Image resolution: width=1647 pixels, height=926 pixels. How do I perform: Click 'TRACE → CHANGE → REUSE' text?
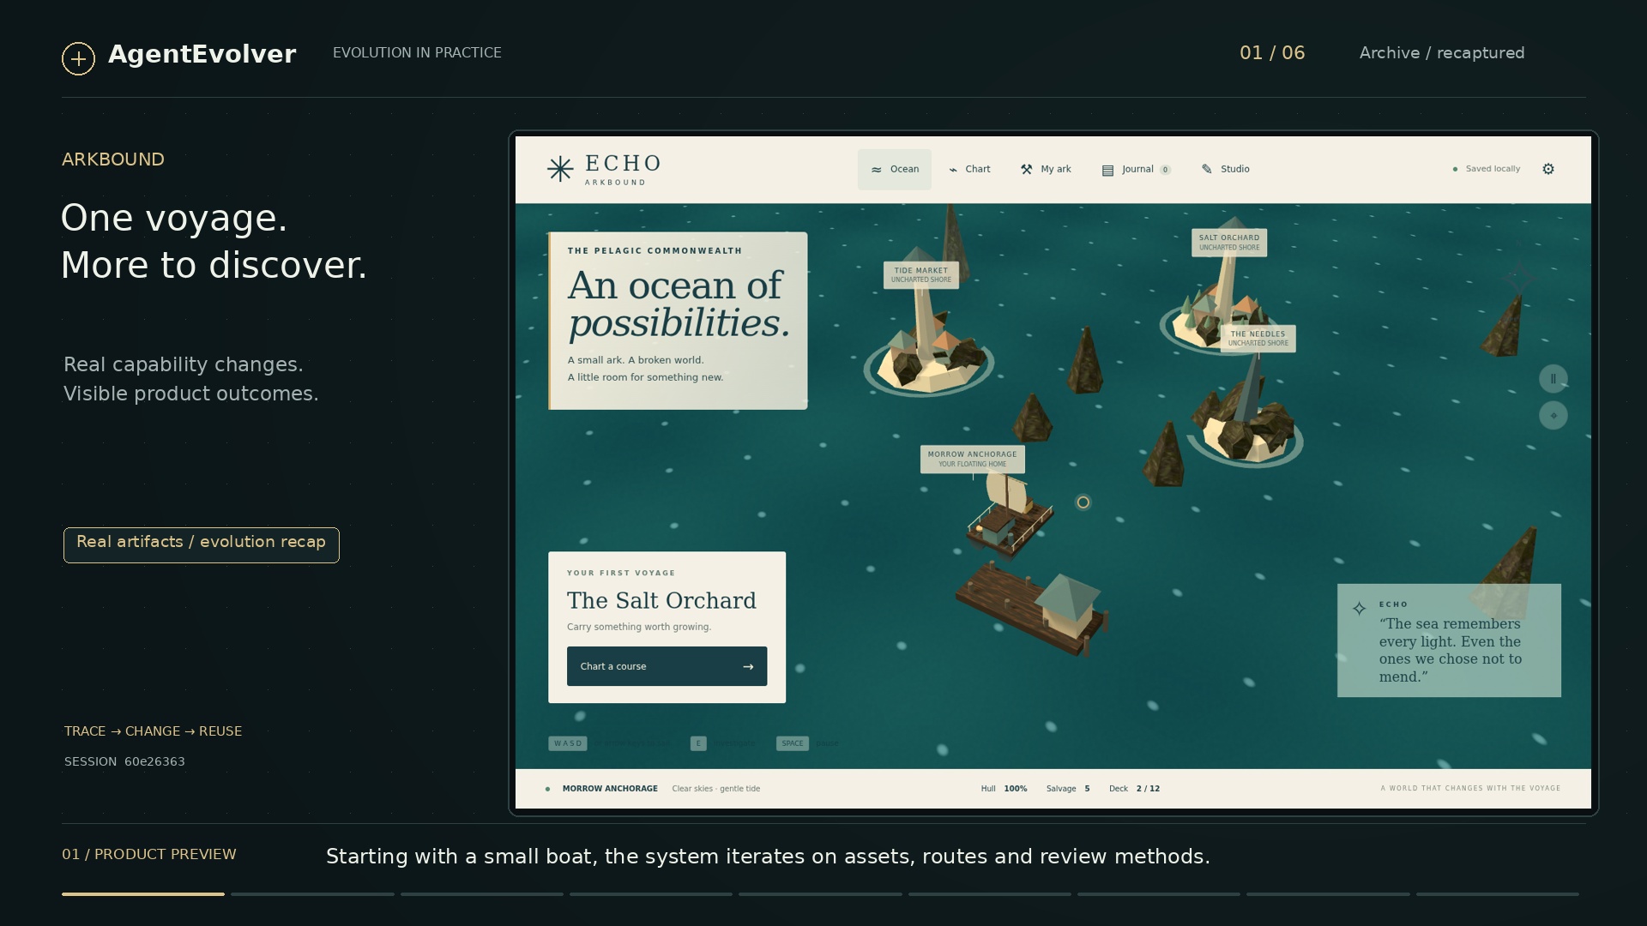point(154,731)
